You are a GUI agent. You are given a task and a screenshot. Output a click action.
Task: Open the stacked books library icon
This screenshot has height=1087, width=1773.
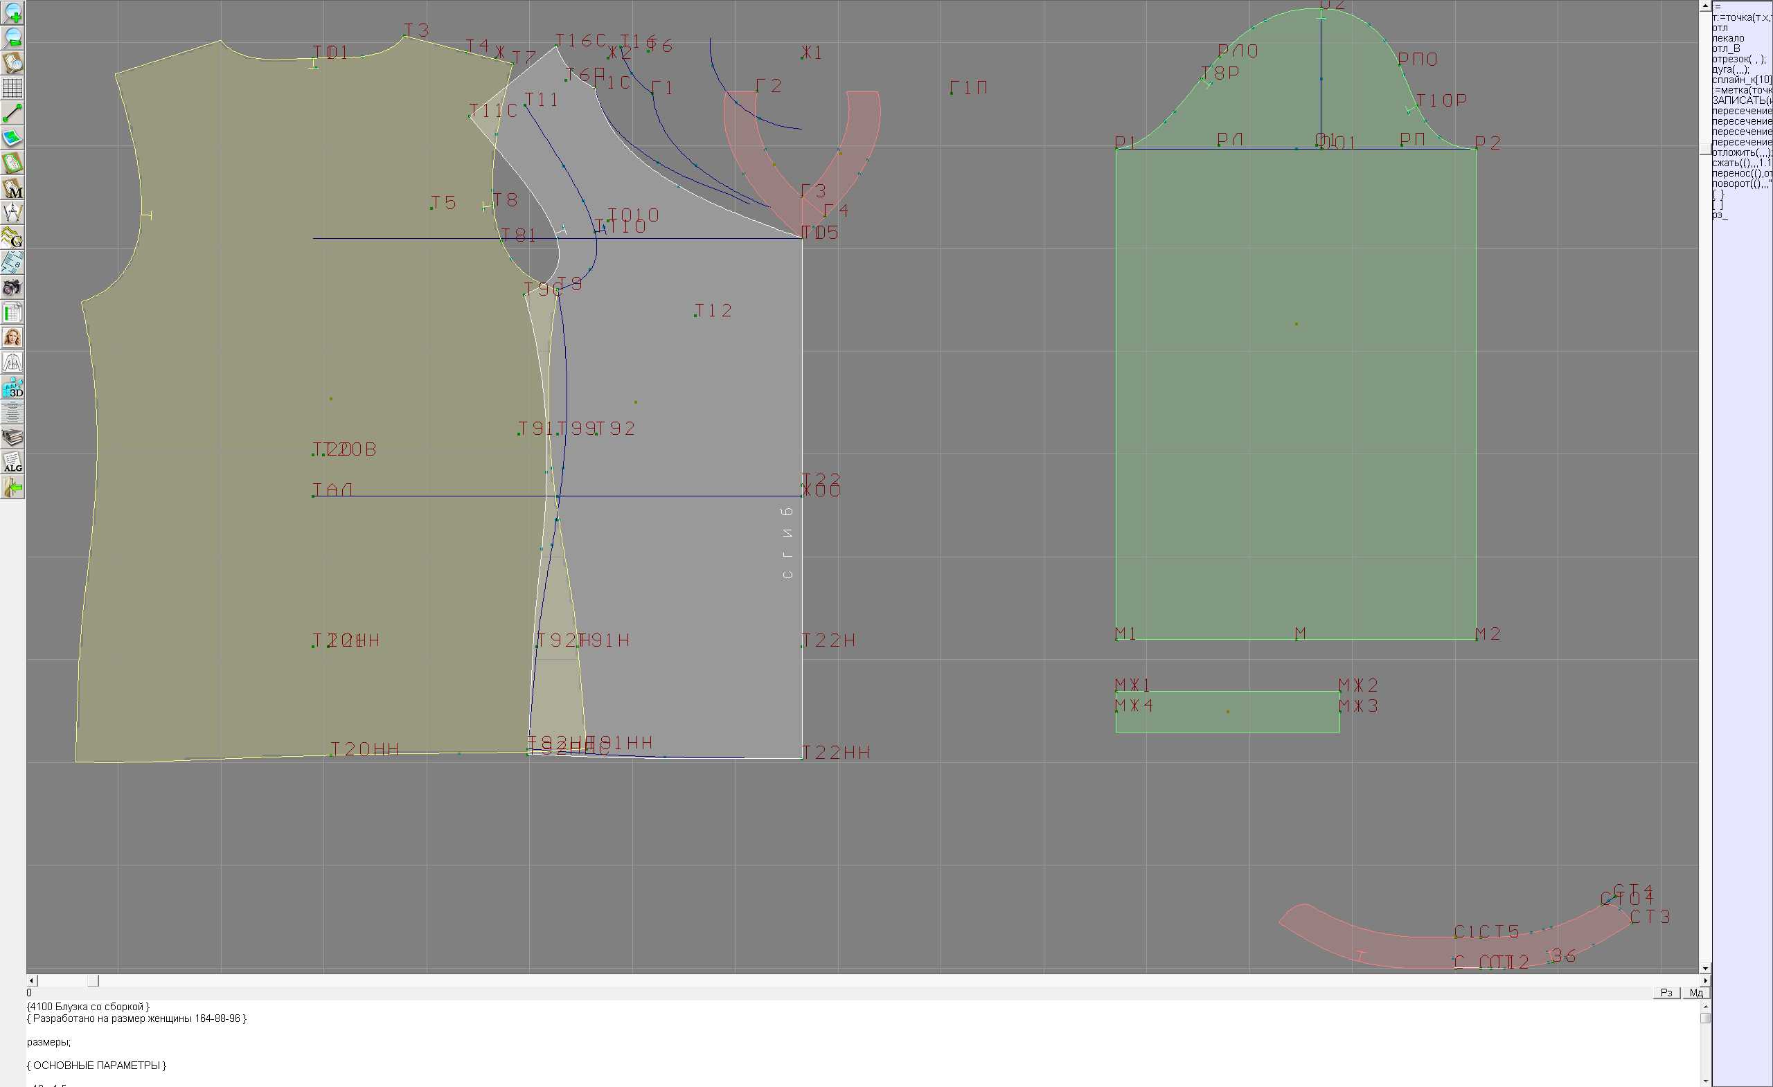[12, 438]
